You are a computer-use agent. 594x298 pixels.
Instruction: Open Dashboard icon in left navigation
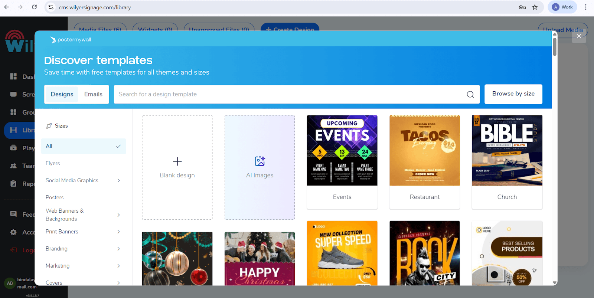(13, 76)
